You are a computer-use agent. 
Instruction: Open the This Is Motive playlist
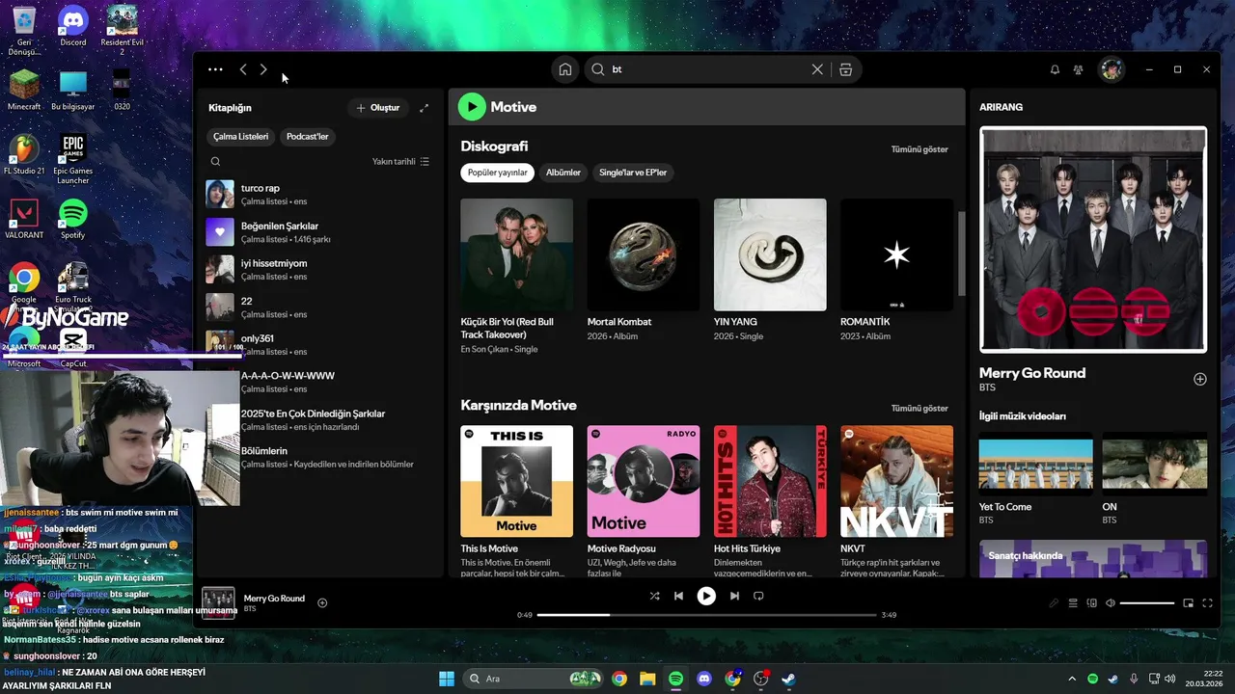[x=516, y=481]
